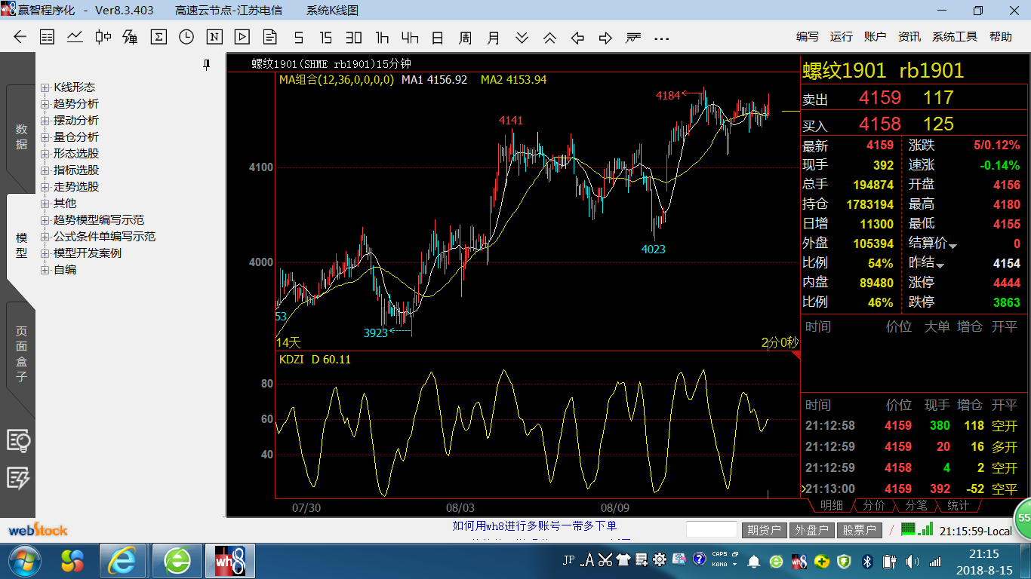Select the candlestick K-line chart icon
Screen dimensions: 1031x579
[x=103, y=37]
